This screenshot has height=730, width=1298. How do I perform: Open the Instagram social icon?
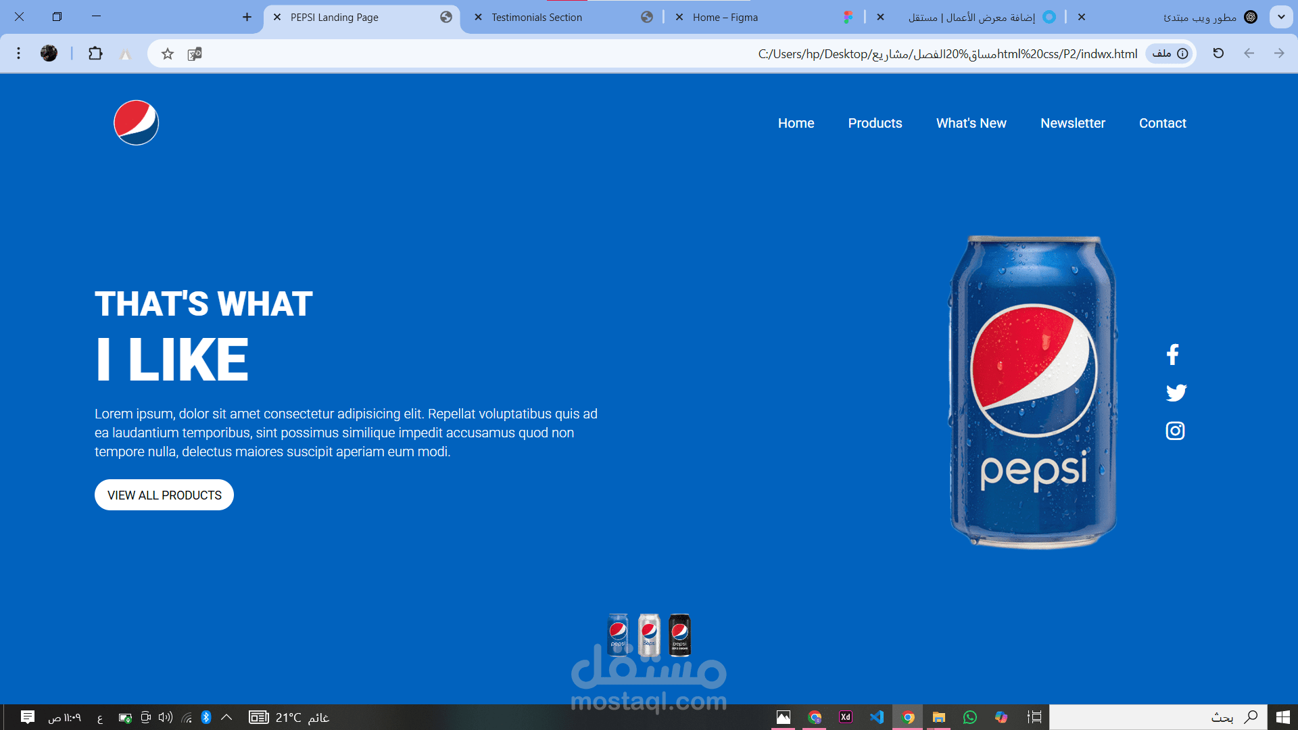pyautogui.click(x=1175, y=431)
